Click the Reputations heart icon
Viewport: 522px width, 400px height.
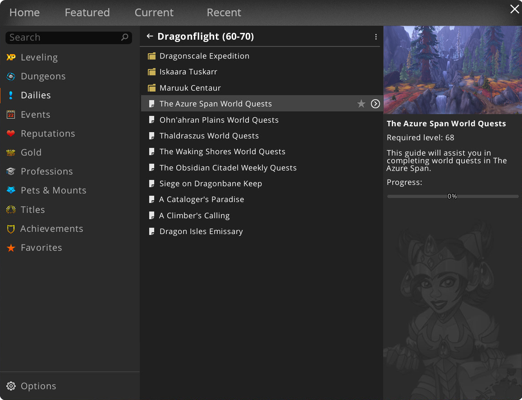tap(11, 133)
